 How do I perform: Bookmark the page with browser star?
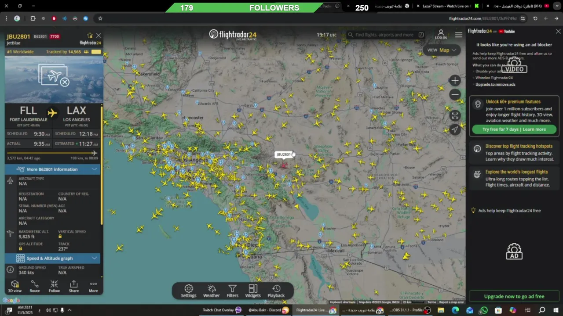coord(100,18)
